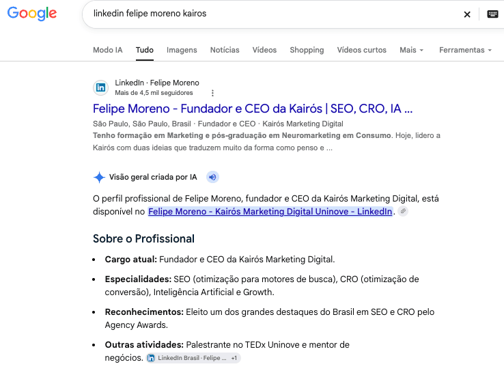Click 'Sobre o Profissional' heading

(143, 238)
